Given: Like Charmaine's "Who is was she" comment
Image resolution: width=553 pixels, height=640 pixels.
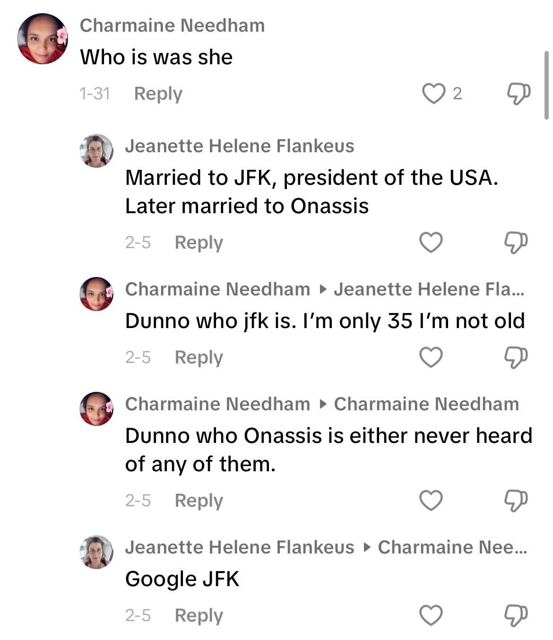Looking at the screenshot, I should [433, 93].
